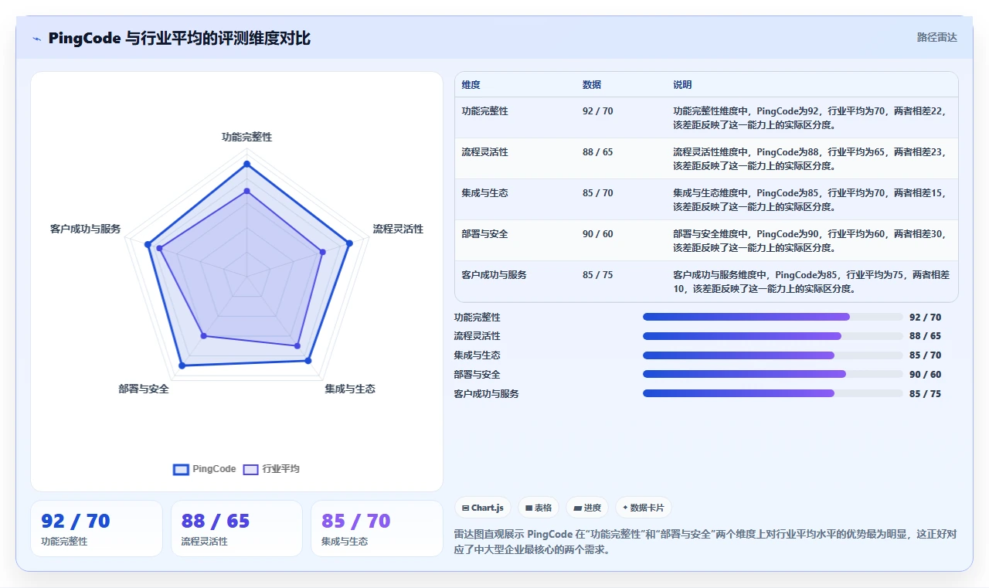Click the 集成与生态 progress bar
This screenshot has width=989, height=588.
773,355
